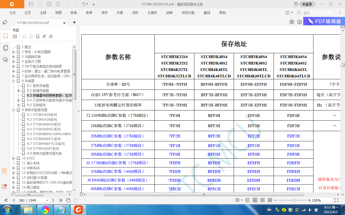
Task: Click the eraser icon left of document tab
Action: 5,22
